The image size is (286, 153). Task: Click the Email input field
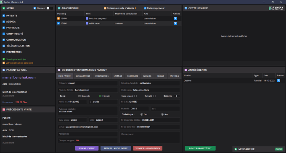[87, 127]
